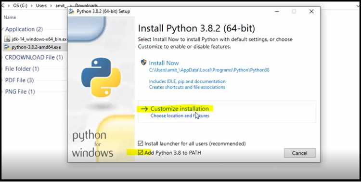The height and width of the screenshot is (182, 361).
Task: Toggle 'Install launcher for all users' checkbox
Action: point(141,143)
